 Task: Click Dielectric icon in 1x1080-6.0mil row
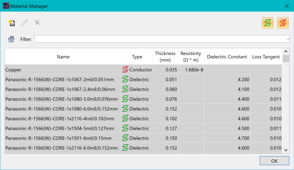(x=125, y=109)
